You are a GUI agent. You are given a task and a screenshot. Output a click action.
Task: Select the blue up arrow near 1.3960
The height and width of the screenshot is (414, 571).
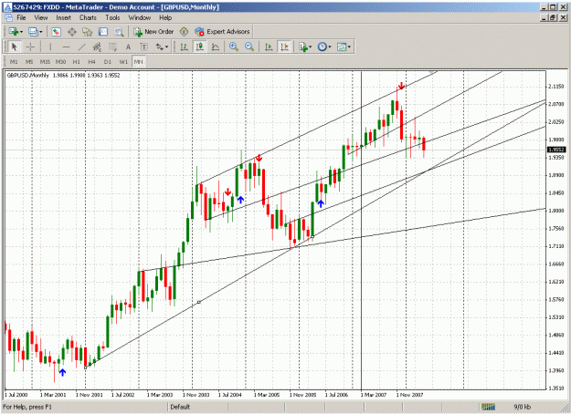[x=63, y=372]
